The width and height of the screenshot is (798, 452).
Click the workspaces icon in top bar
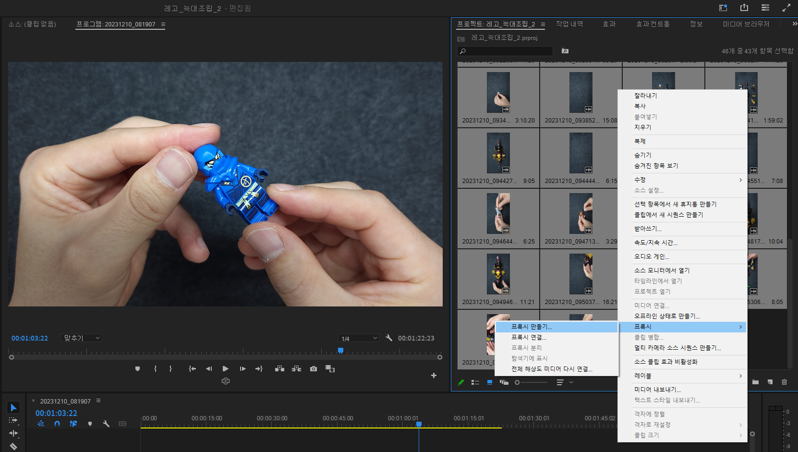(723, 8)
